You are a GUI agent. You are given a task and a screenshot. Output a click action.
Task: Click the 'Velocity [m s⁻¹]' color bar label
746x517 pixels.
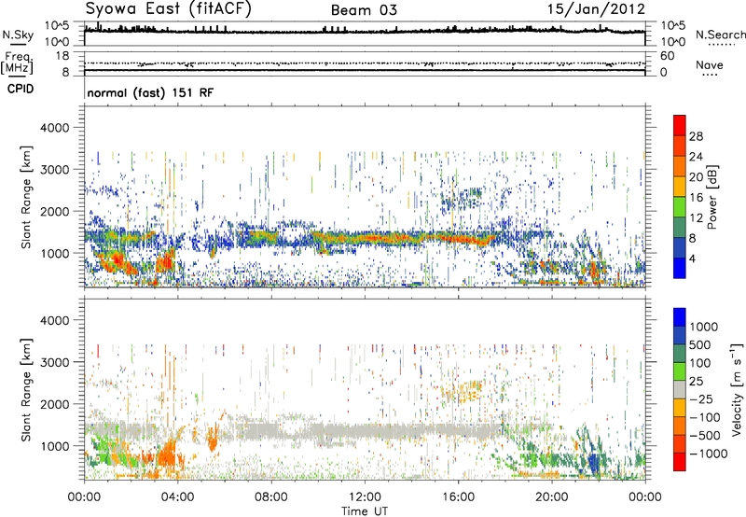point(737,389)
